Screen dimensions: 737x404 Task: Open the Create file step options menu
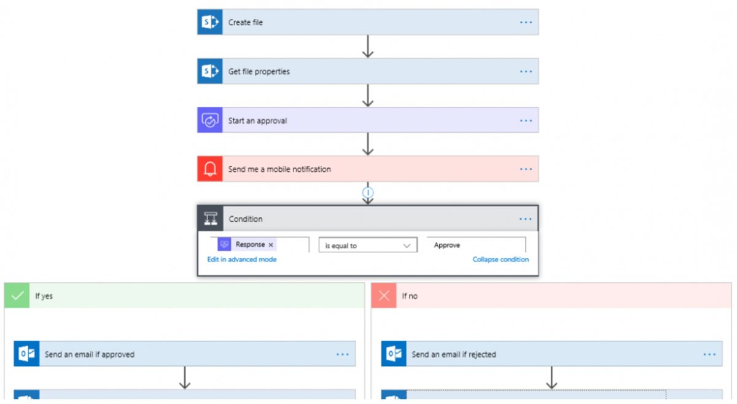coord(526,22)
